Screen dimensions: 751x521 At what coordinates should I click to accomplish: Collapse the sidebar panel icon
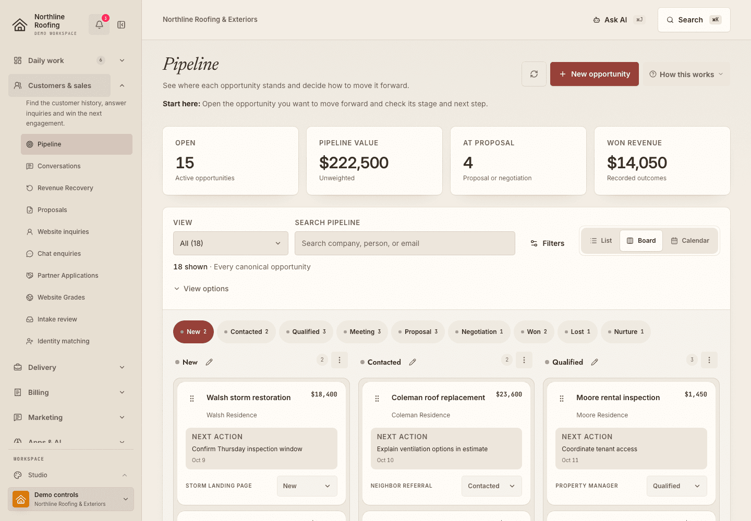(122, 24)
